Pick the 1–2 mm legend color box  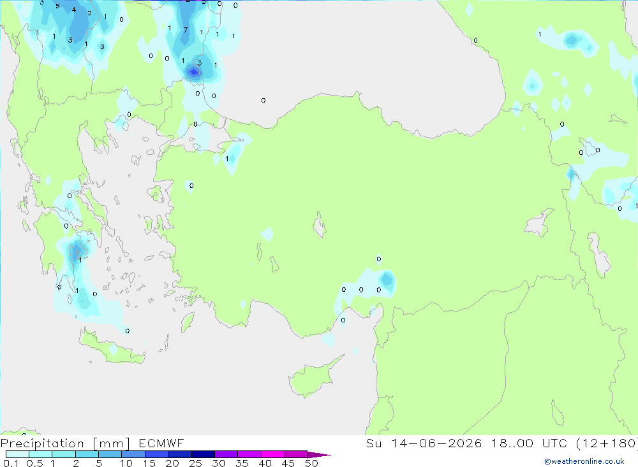click(x=63, y=454)
